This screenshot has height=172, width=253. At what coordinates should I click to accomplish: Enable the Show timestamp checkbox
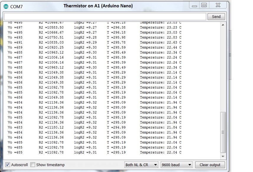33,165
